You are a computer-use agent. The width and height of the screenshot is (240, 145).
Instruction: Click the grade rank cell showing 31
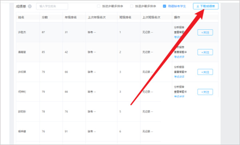tap(66, 32)
